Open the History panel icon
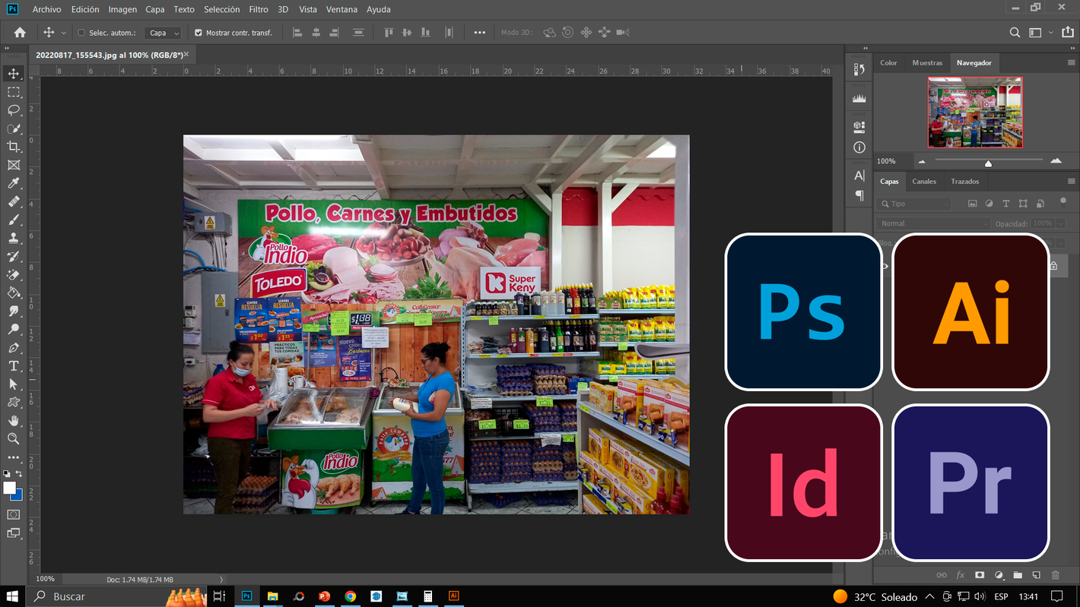Image resolution: width=1080 pixels, height=607 pixels. [x=859, y=69]
